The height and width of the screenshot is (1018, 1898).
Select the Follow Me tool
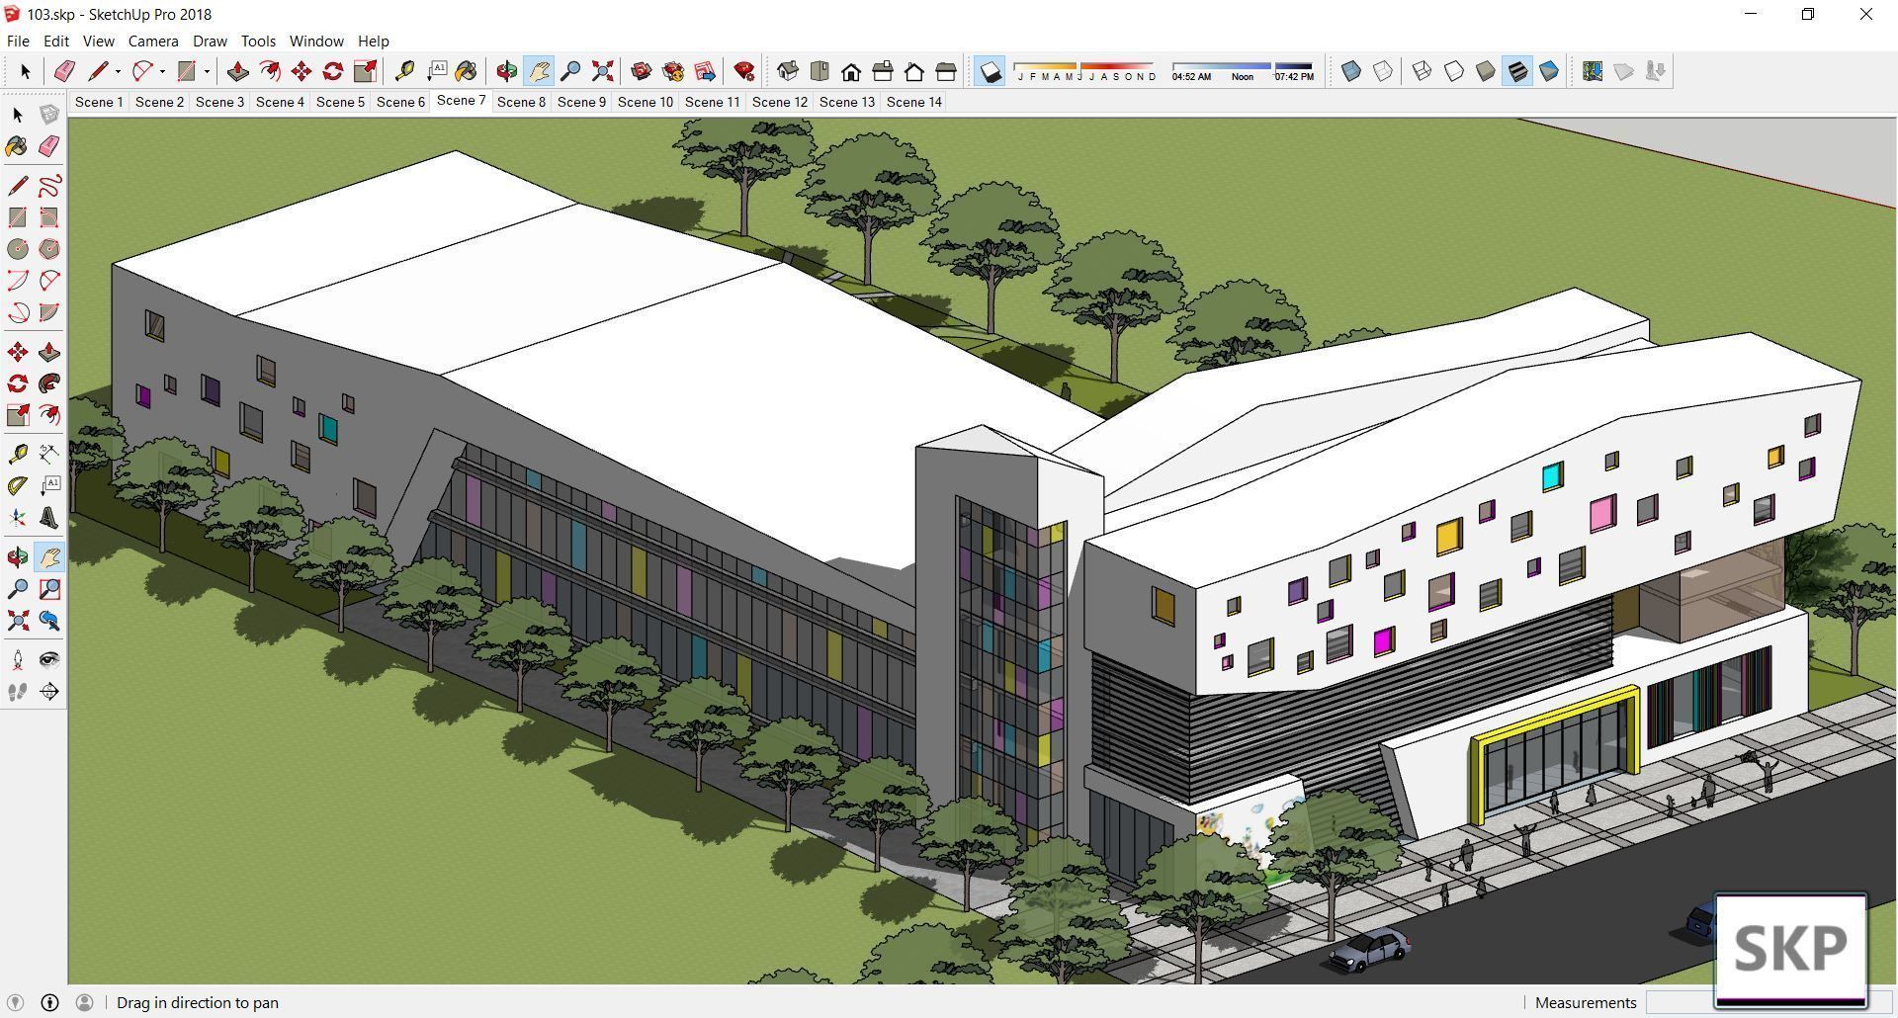coord(48,383)
